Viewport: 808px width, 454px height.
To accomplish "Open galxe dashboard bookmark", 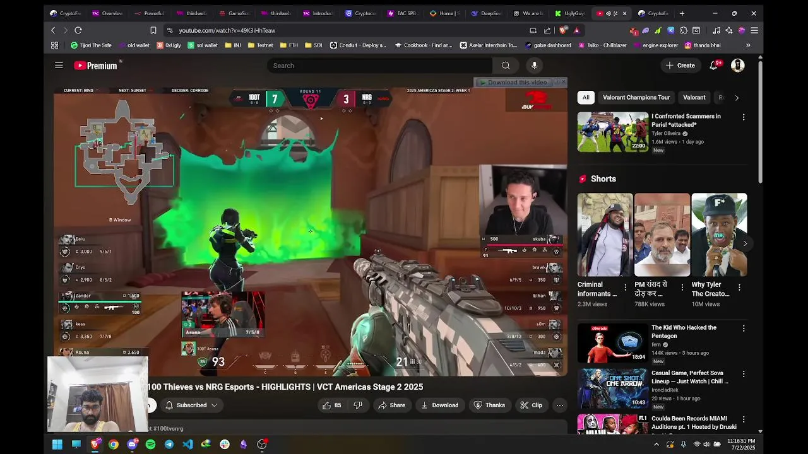I will point(548,45).
